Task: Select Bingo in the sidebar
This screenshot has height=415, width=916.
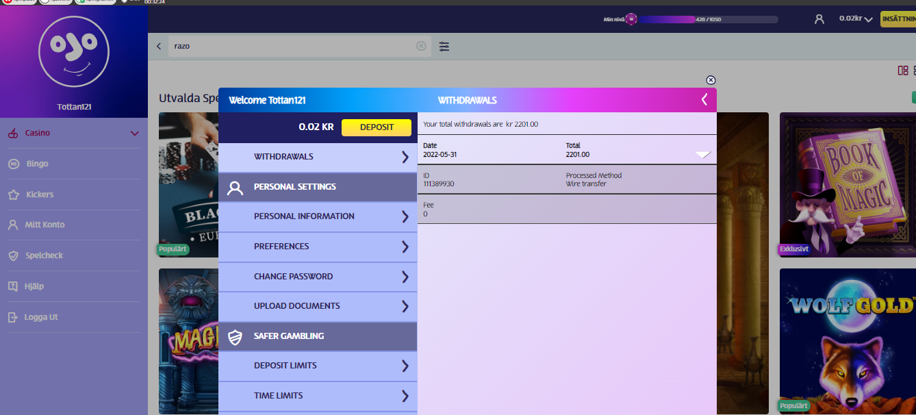Action: 38,164
